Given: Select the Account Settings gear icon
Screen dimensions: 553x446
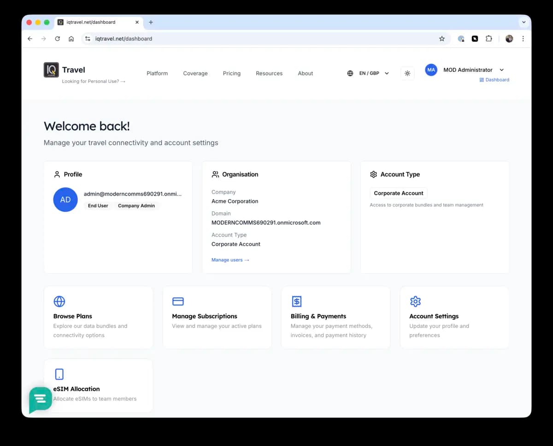Looking at the screenshot, I should (415, 301).
